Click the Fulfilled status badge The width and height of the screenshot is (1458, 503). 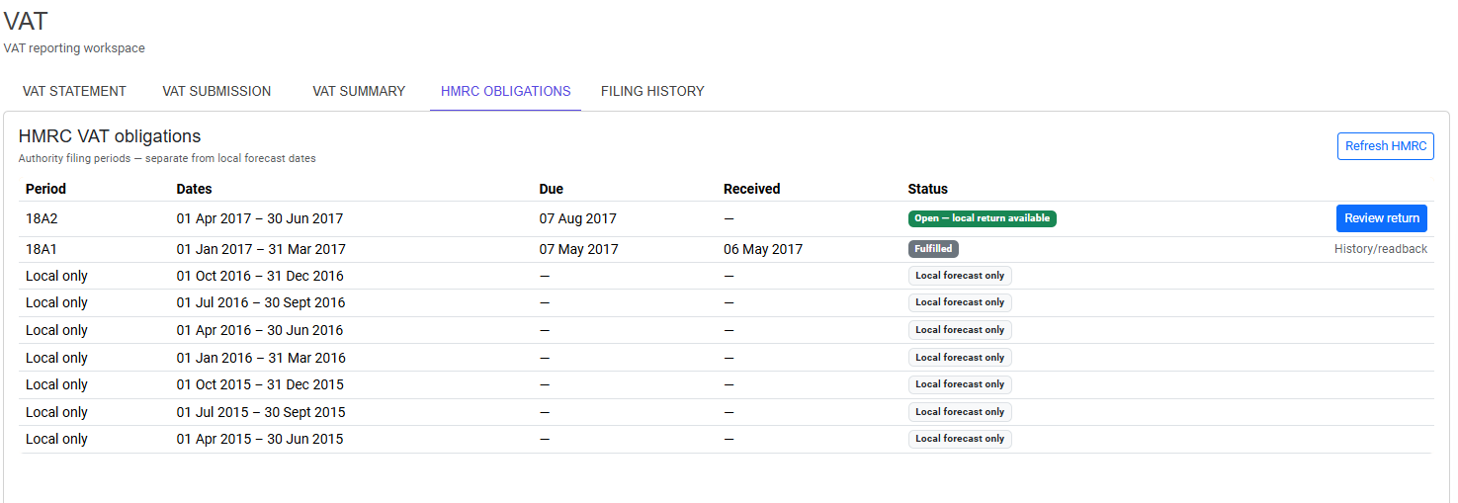tap(933, 249)
